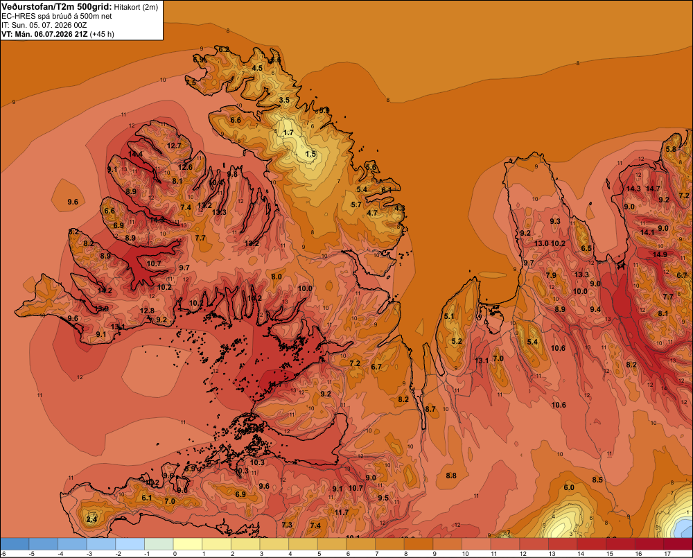This screenshot has width=693, height=558.
Task: Click the legend color between 2 and 3
Action: click(245, 544)
